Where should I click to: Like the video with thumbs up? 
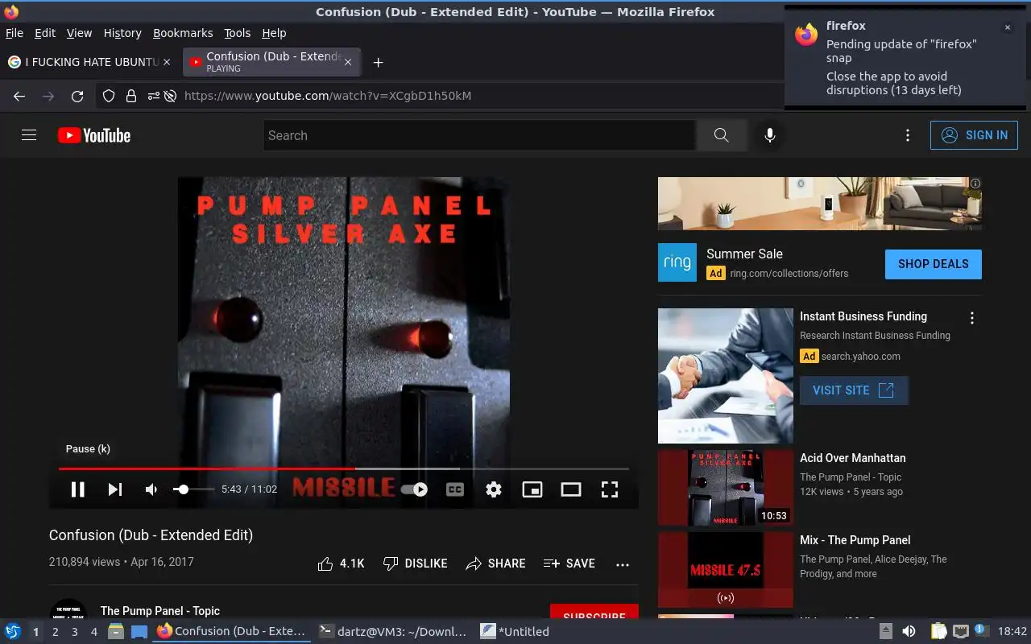point(341,563)
